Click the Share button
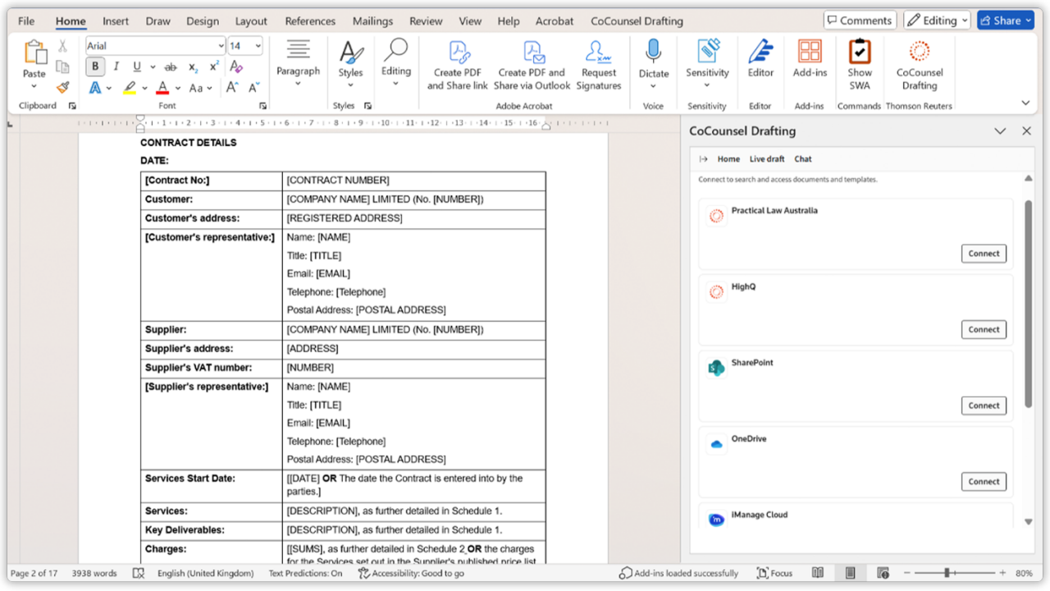This screenshot has width=1050, height=591. [x=1006, y=21]
